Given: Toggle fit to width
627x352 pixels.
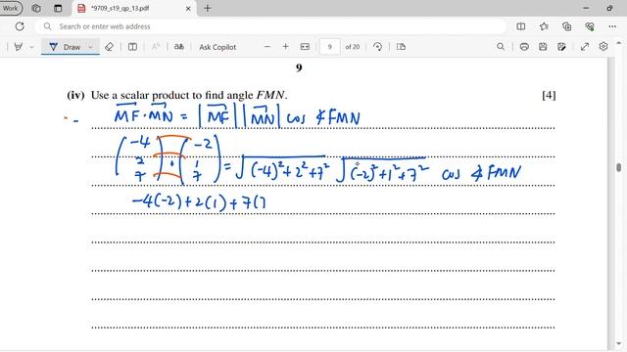Looking at the screenshot, I should coord(305,47).
